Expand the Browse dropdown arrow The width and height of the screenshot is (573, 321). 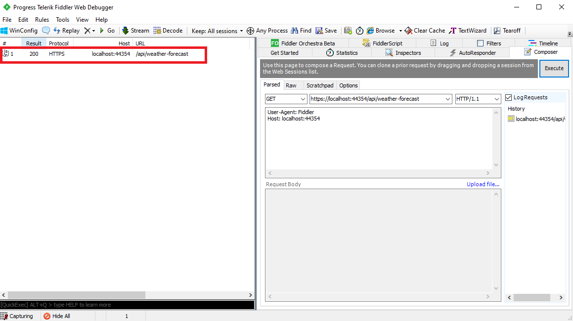pos(400,31)
